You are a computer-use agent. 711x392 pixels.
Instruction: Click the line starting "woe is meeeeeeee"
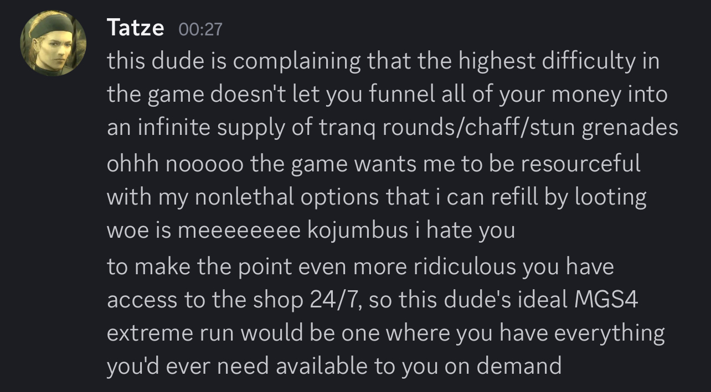(x=311, y=230)
